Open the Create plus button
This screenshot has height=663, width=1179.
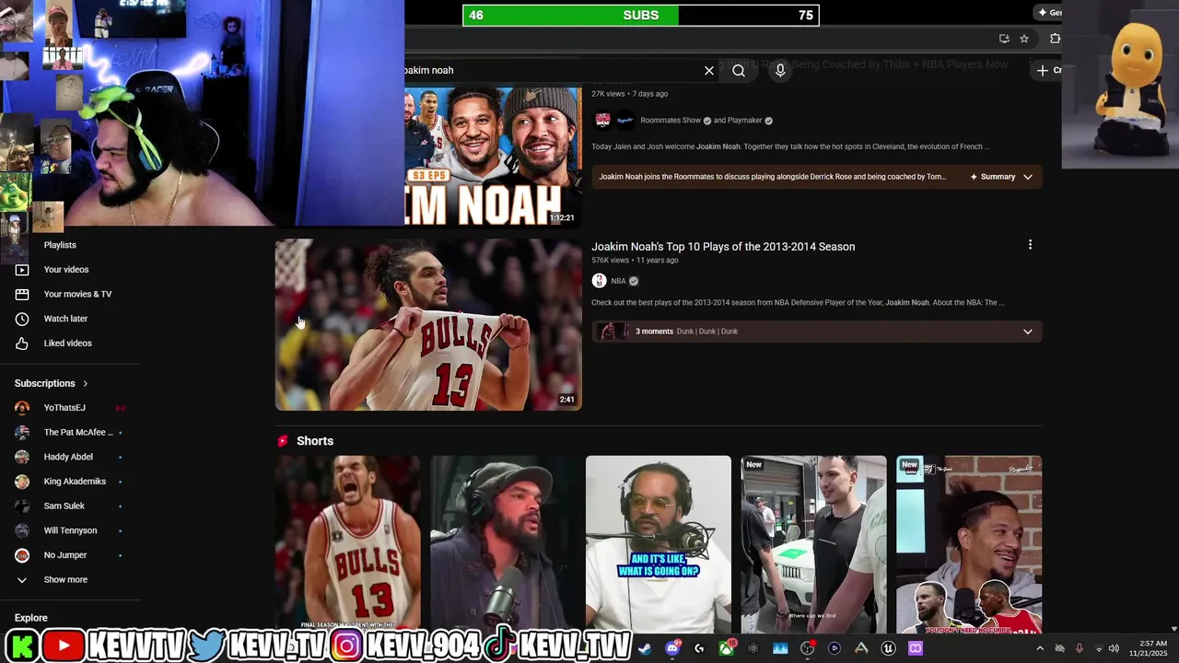tap(1047, 70)
